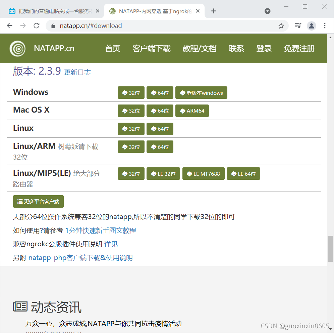Click the tab search dropdown circle
Screen dimensions: 334x333
coord(267,11)
